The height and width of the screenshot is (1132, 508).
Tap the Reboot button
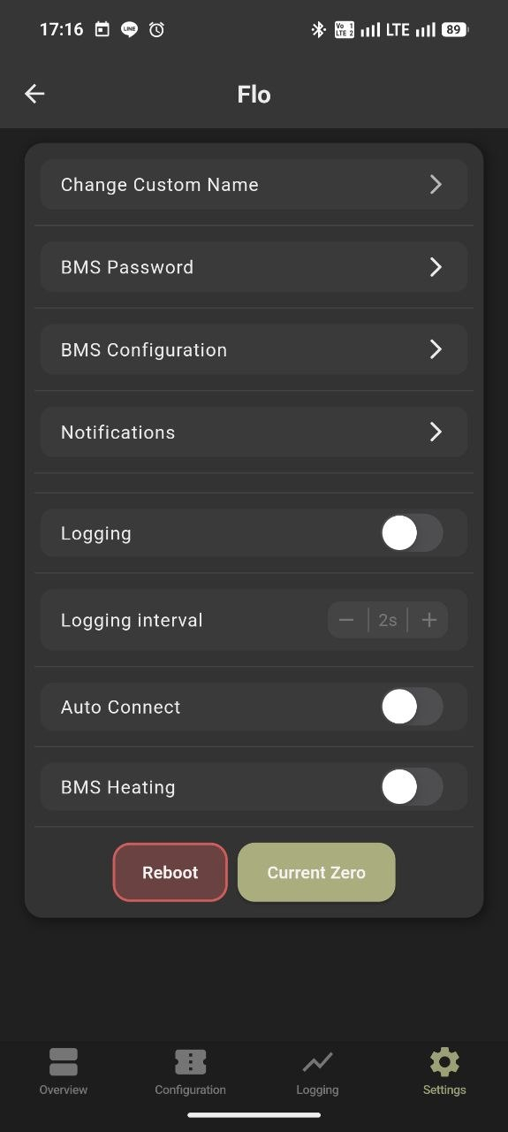coord(171,872)
